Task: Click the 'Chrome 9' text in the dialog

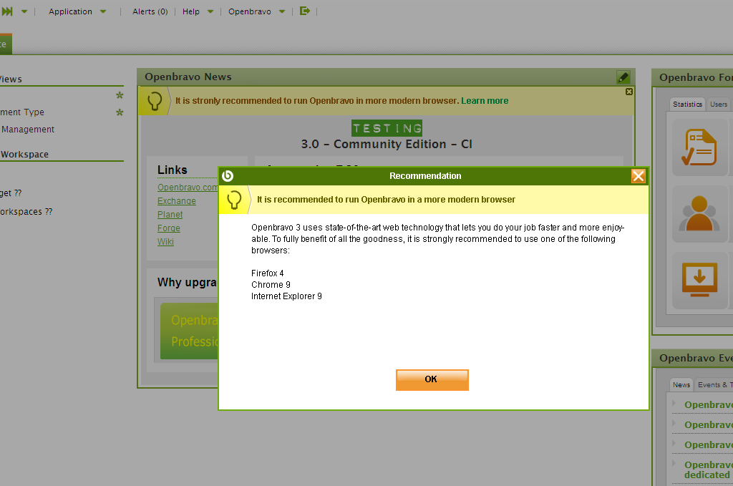Action: (x=271, y=285)
